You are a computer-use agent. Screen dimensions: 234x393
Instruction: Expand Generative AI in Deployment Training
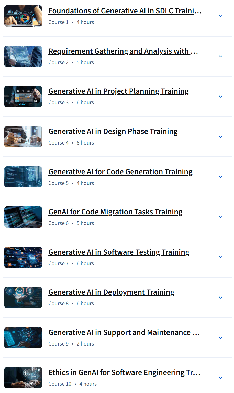[221, 298]
